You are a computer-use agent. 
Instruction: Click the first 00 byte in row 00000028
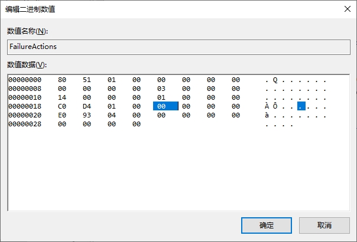(63, 124)
